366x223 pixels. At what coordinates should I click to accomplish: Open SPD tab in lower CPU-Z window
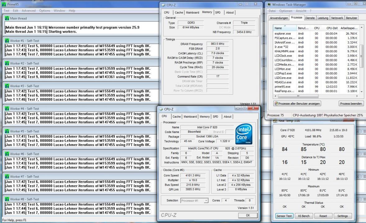tap(215, 117)
